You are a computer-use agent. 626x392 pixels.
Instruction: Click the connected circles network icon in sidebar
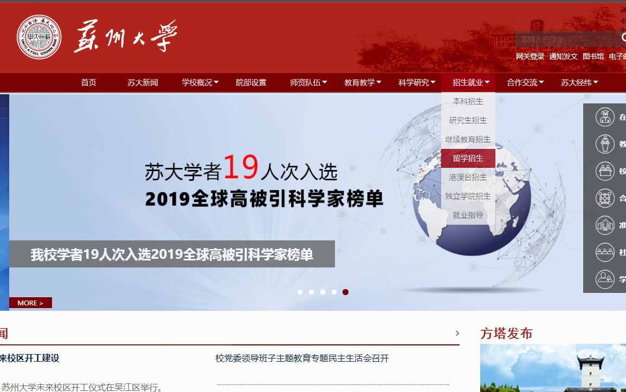click(604, 198)
